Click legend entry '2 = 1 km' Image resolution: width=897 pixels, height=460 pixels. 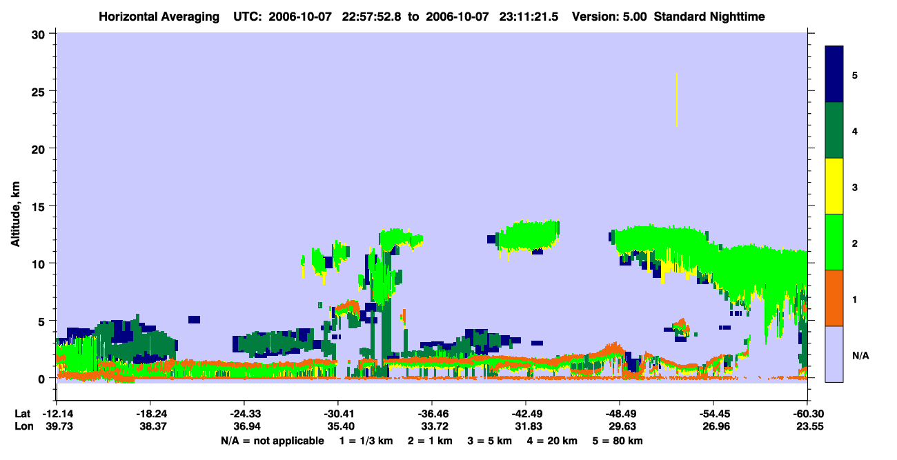430,441
